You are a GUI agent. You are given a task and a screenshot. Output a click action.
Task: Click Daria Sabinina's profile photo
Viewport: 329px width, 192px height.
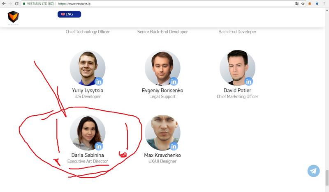pyautogui.click(x=88, y=133)
